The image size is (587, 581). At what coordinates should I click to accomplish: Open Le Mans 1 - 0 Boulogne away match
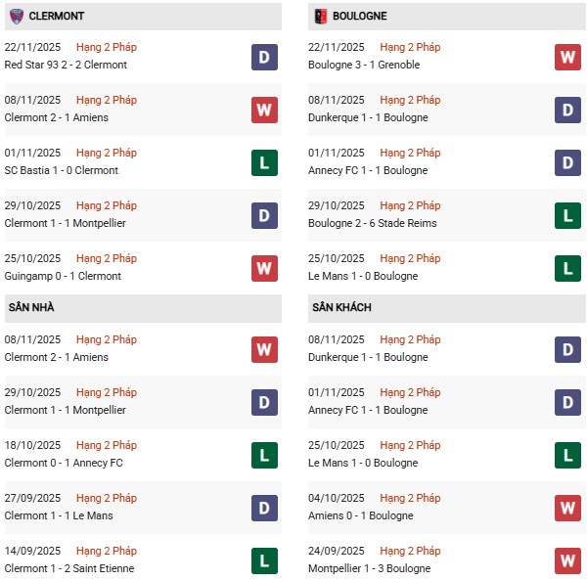pos(362,463)
